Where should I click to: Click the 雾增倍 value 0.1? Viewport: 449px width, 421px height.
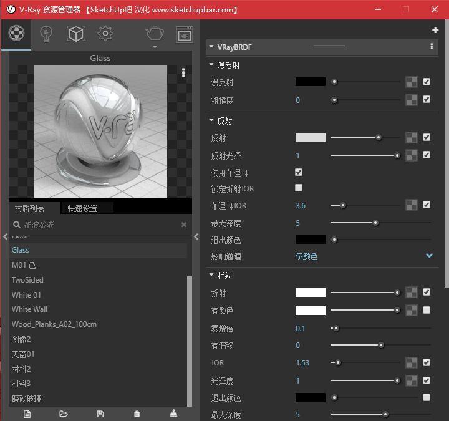point(300,328)
